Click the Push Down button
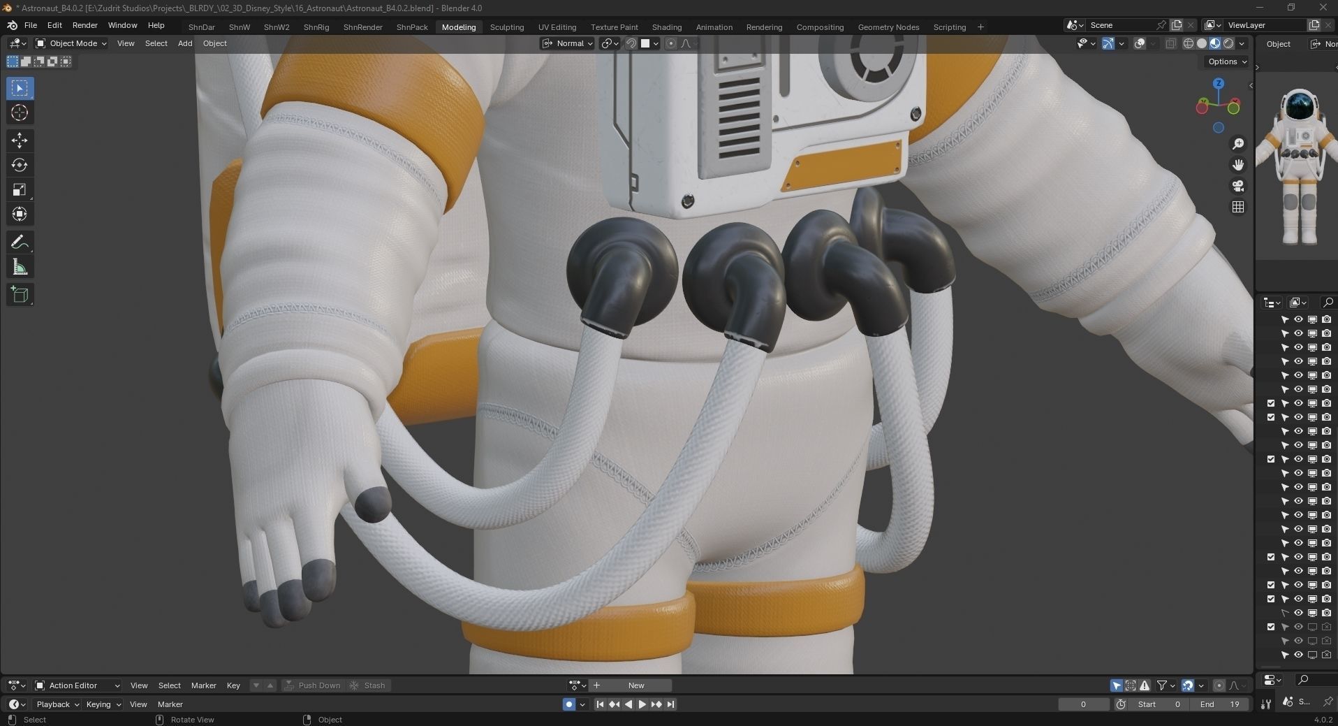 (x=313, y=685)
